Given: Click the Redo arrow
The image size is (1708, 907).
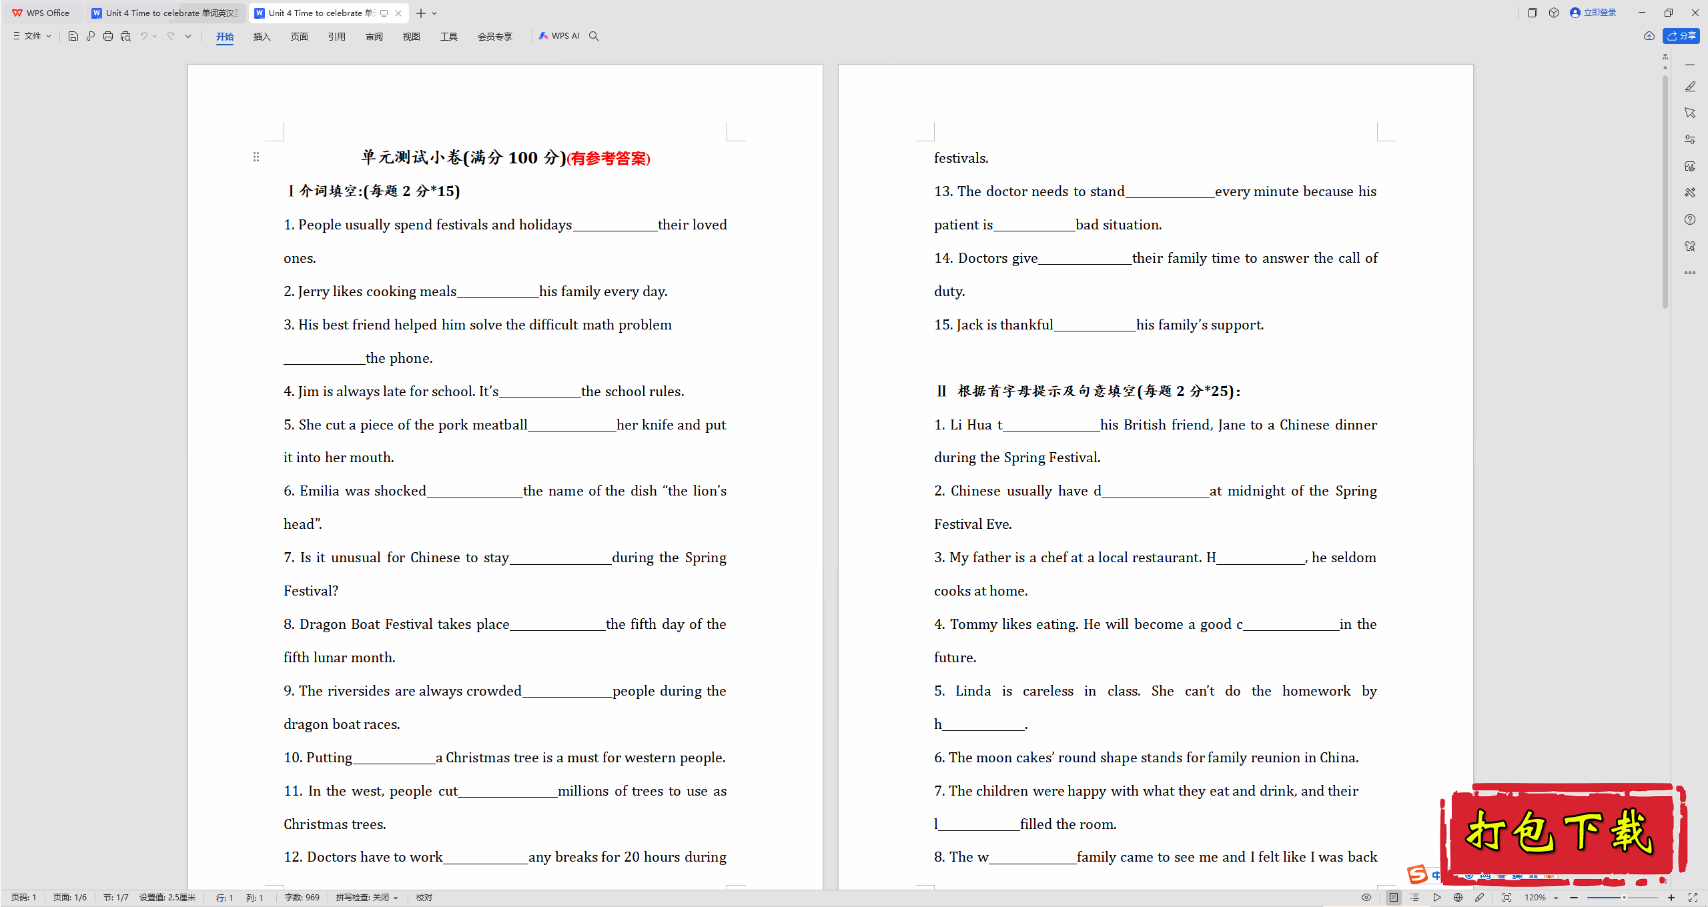Looking at the screenshot, I should (171, 36).
